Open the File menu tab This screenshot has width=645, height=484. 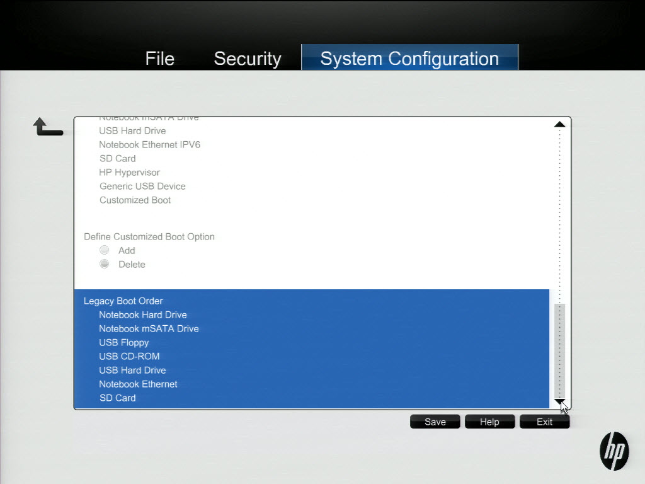click(159, 59)
